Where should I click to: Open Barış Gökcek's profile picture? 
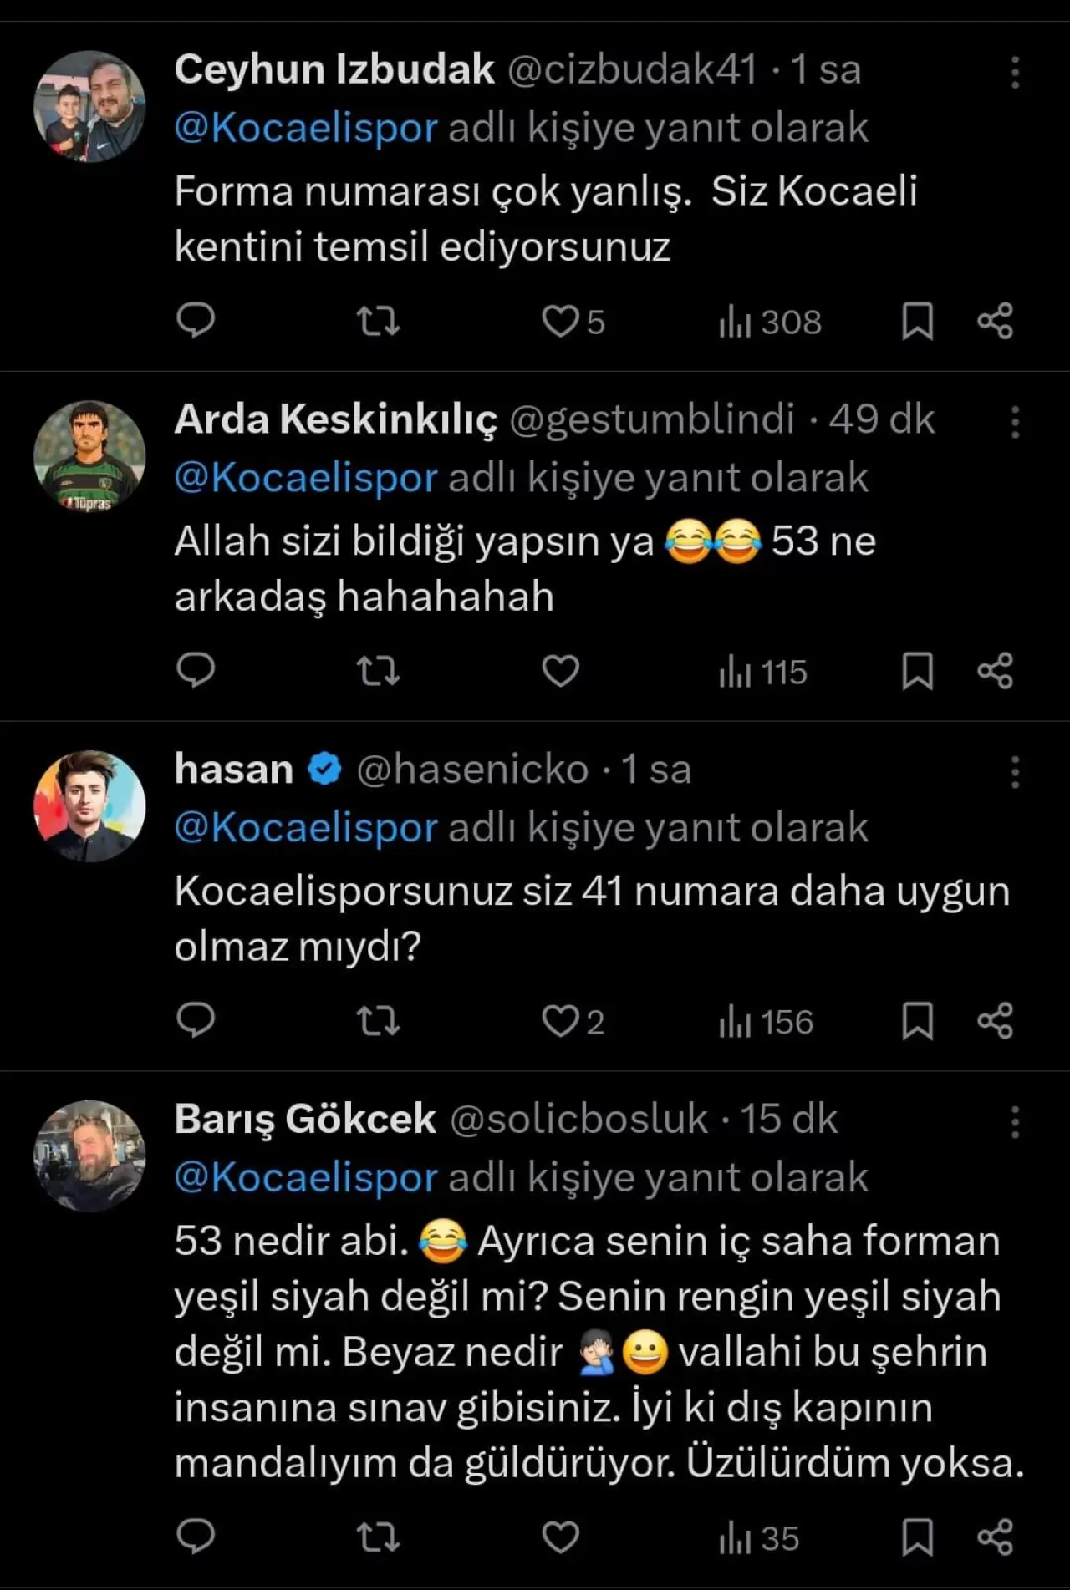pyautogui.click(x=89, y=1156)
